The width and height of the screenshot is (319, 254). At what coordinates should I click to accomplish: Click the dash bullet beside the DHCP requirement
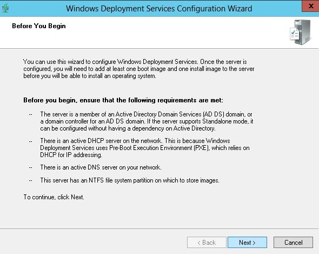coord(30,141)
